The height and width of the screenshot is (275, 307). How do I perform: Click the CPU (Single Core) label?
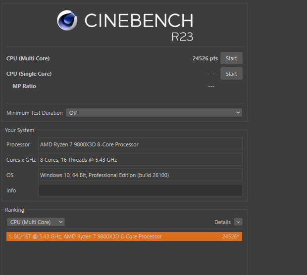coord(29,74)
